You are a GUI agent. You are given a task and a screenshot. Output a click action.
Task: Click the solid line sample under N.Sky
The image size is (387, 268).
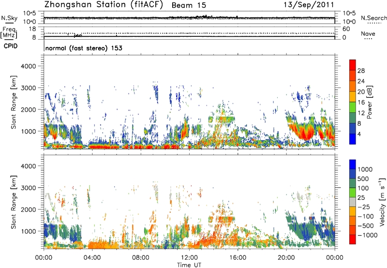tap(9, 23)
